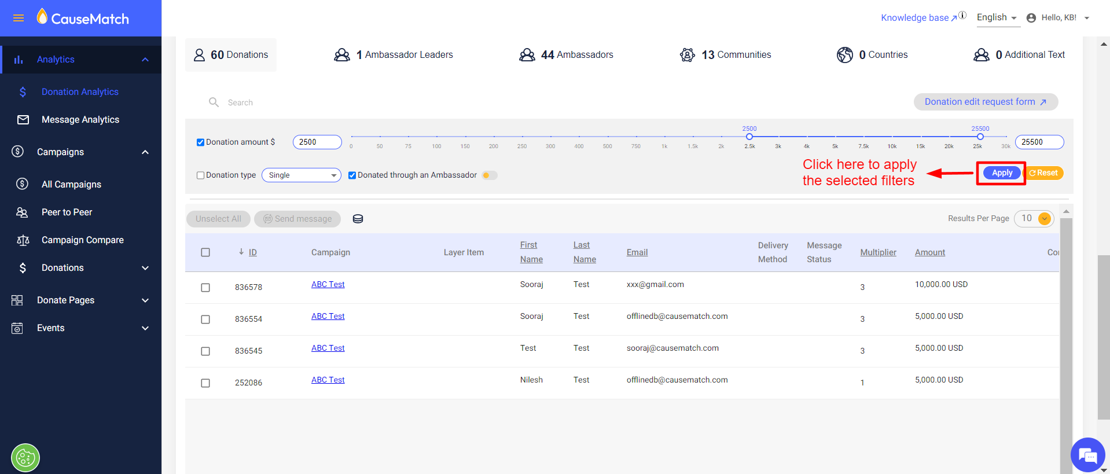Click the Countries globe icon
This screenshot has width=1110, height=474.
point(845,55)
